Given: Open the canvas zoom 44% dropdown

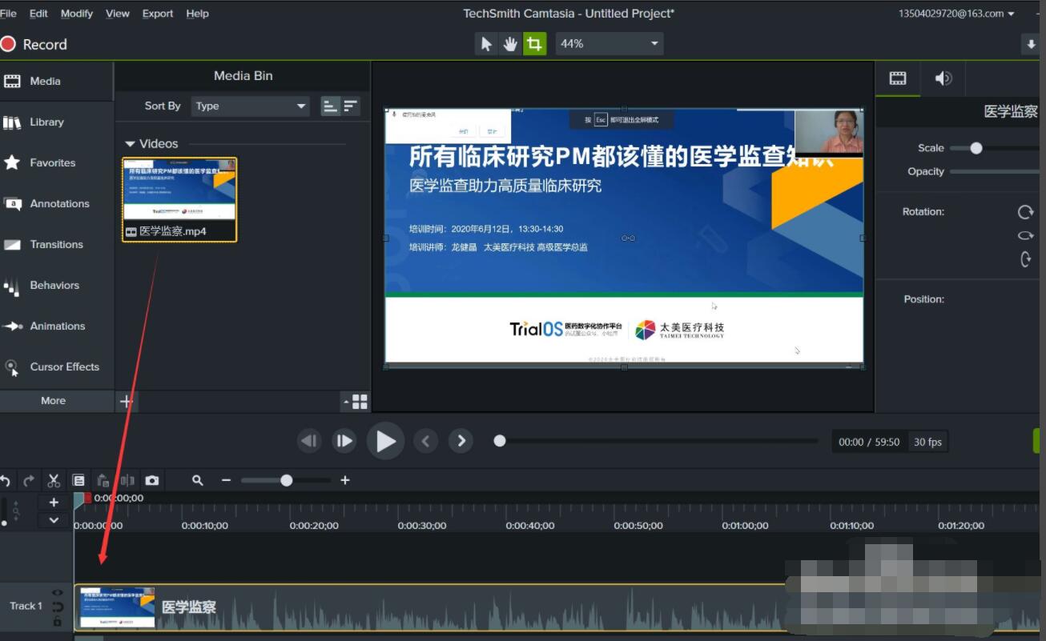Looking at the screenshot, I should coord(609,43).
